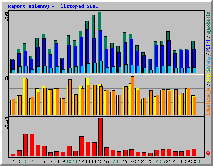Click the 'Wywołania' legend label in green
213x166 pixels.
[208, 23]
